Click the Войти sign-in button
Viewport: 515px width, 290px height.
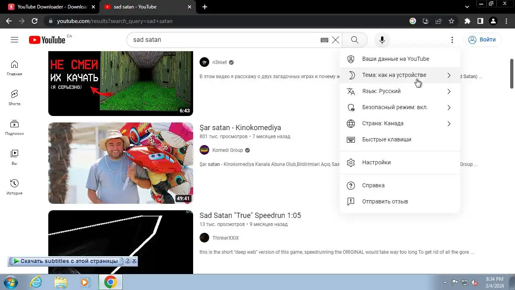pyautogui.click(x=482, y=39)
